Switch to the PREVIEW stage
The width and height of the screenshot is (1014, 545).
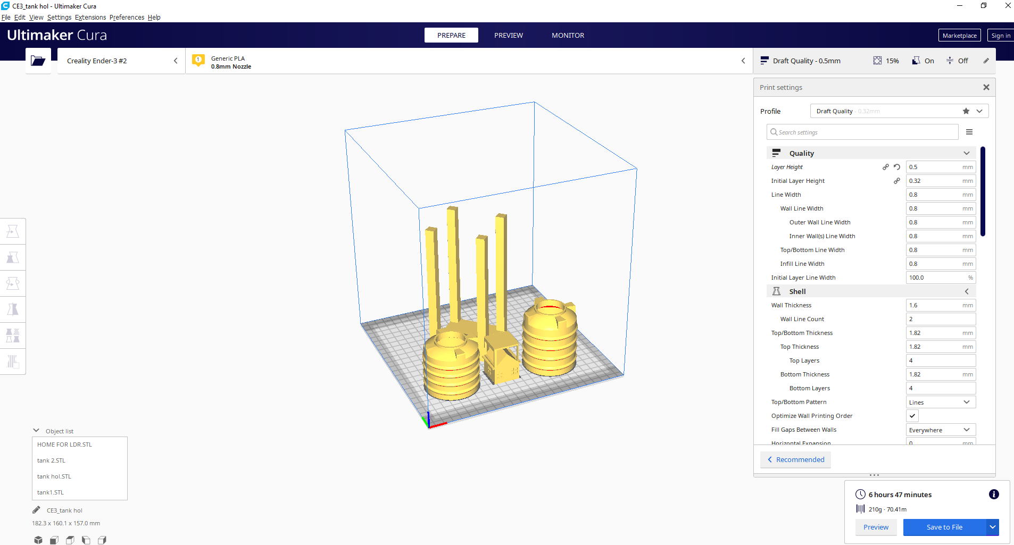click(x=509, y=35)
